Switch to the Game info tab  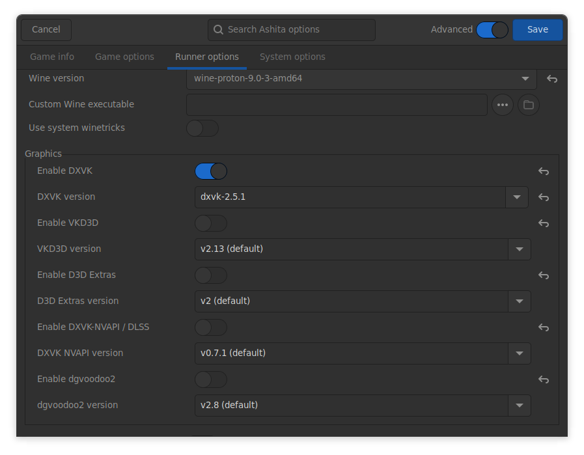[52, 57]
